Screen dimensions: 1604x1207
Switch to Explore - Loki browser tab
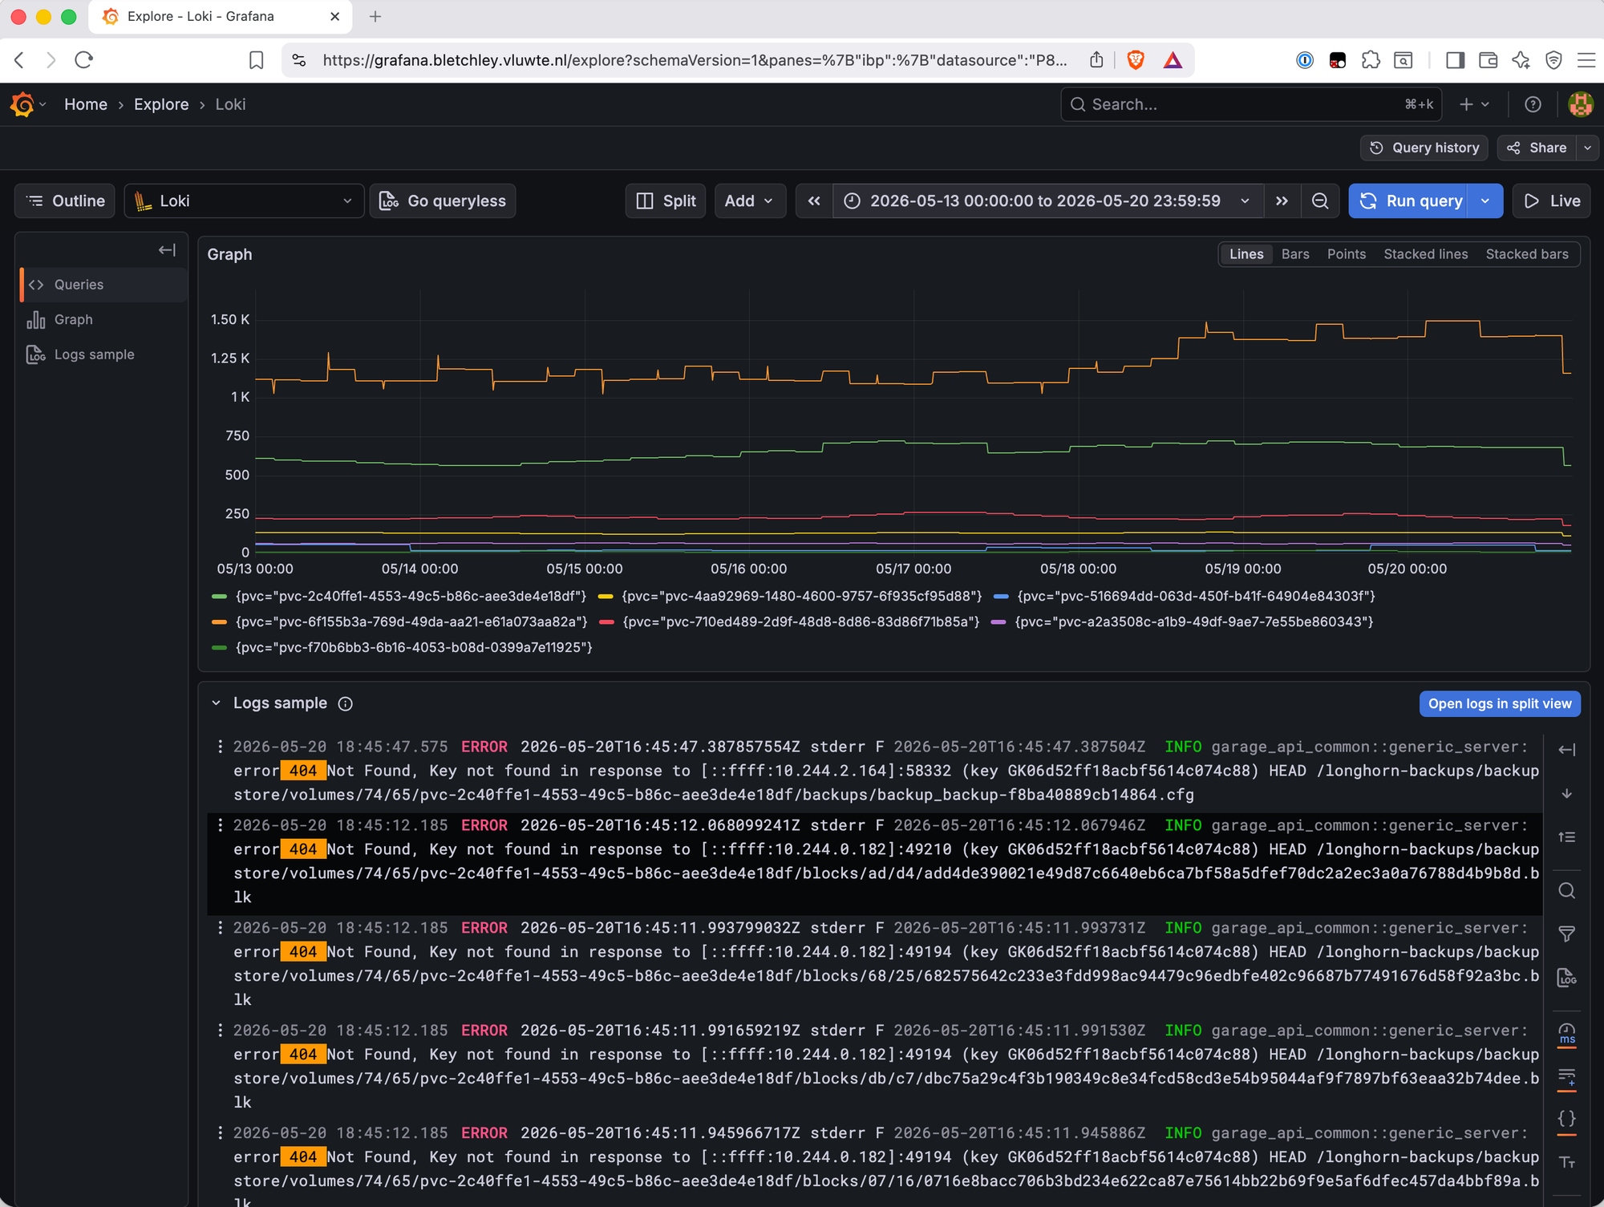click(221, 17)
